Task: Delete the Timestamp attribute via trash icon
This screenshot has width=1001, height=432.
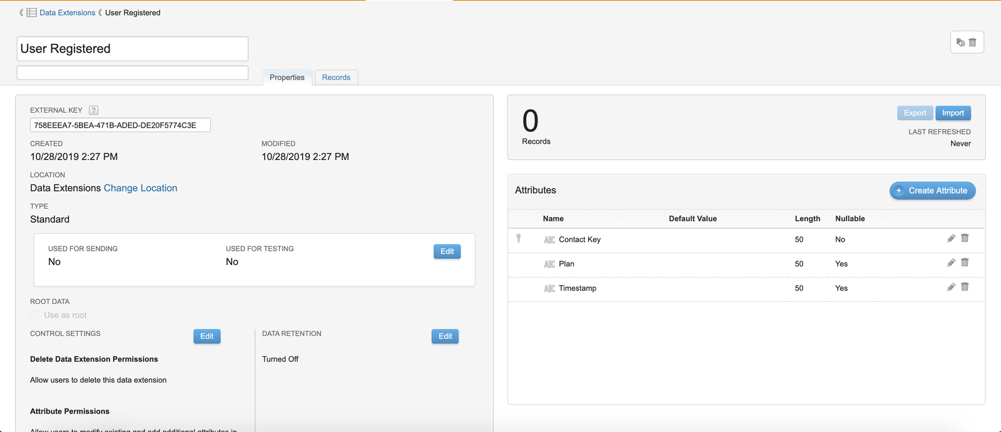Action: point(965,287)
